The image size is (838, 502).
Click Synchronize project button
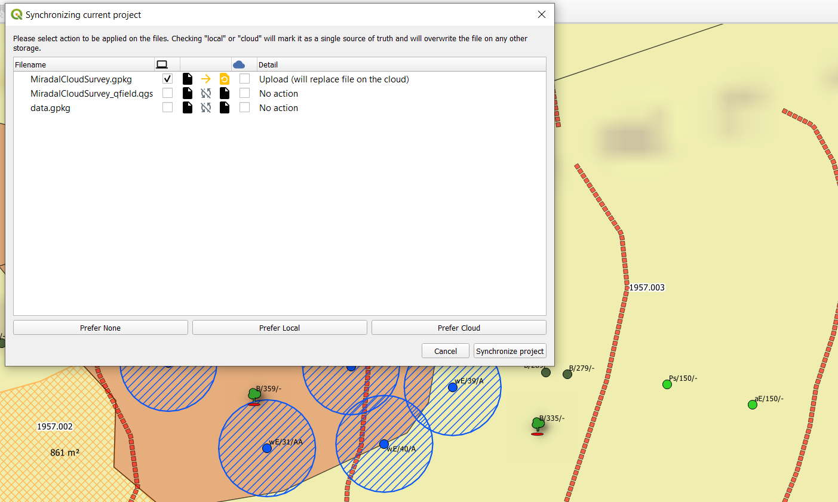point(510,351)
